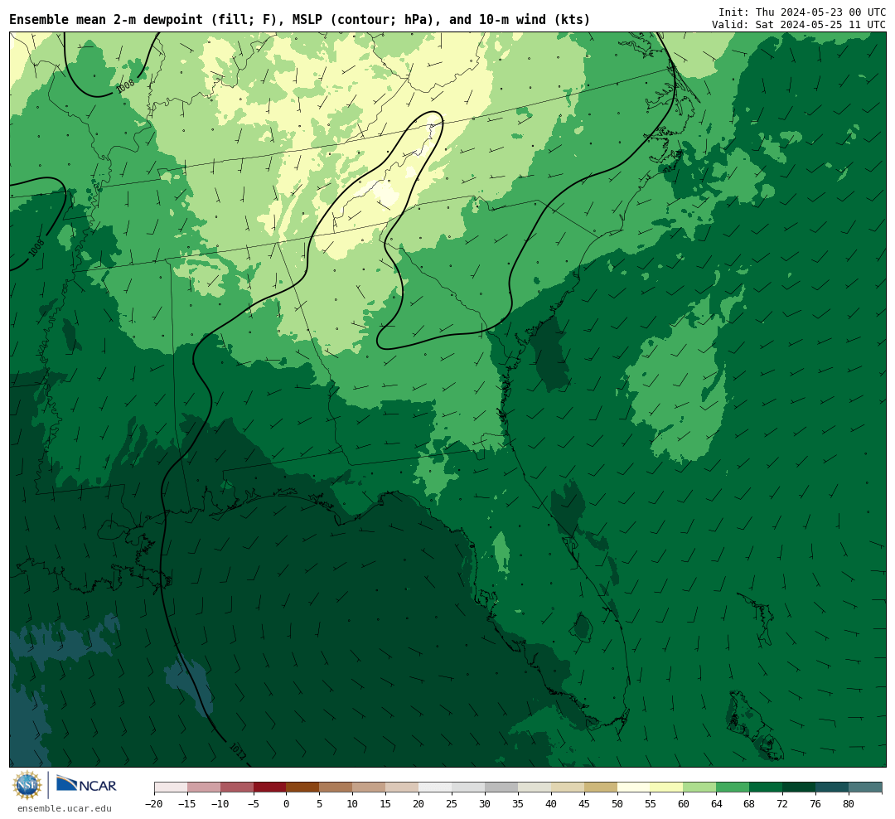Click the 20 colorbar tick label
Image resolution: width=895 pixels, height=819 pixels.
pos(419,803)
